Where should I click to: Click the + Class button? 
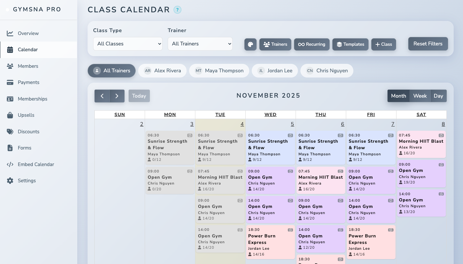(x=384, y=44)
